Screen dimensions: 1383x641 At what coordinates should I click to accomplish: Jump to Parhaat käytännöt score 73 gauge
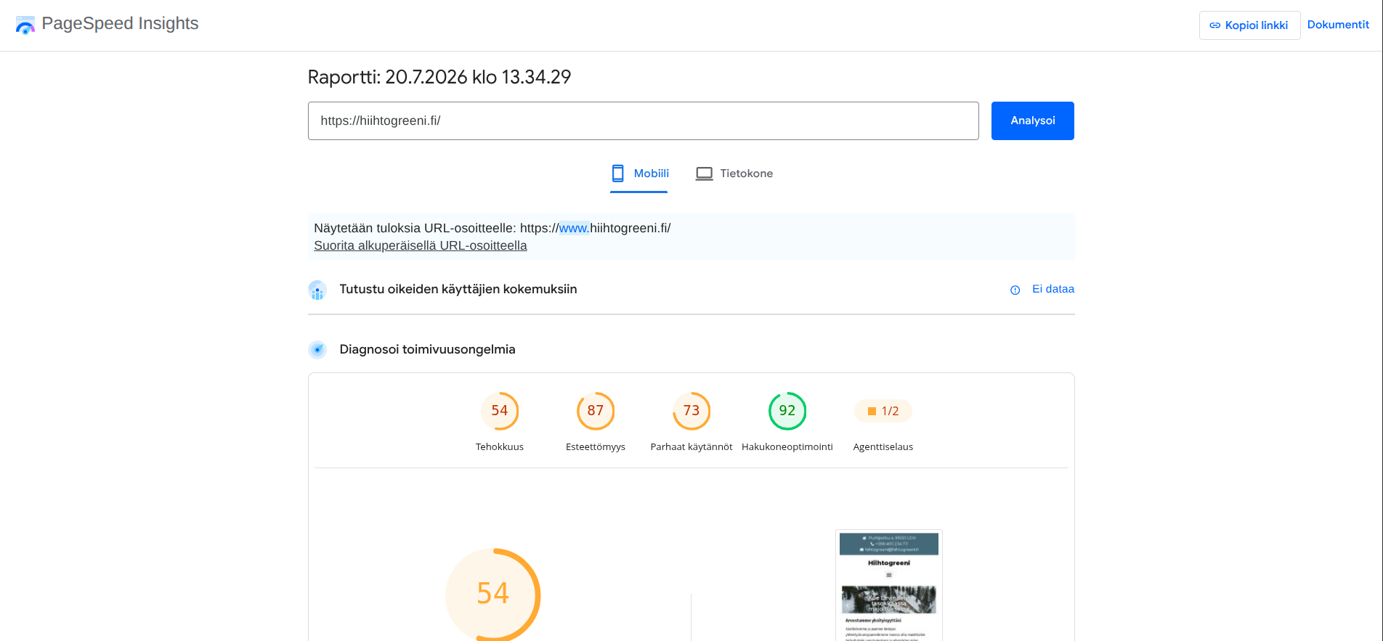tap(691, 411)
